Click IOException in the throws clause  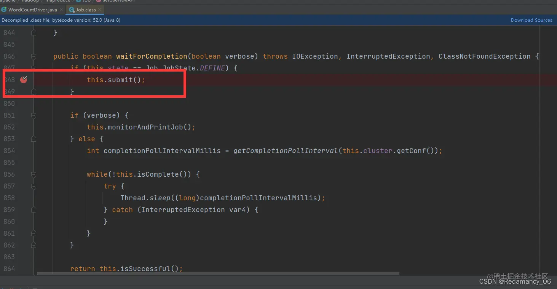coord(315,56)
